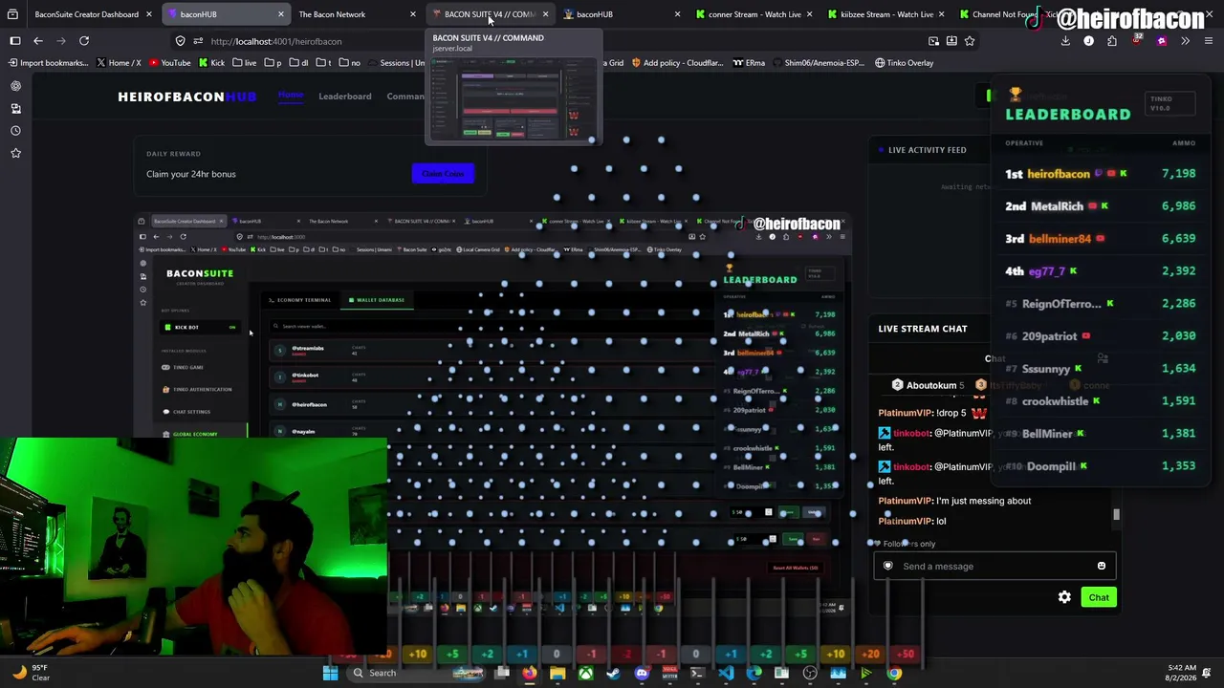Open Microsoft Edge from the taskbar
Screen dimensions: 1224x688
click(754, 673)
